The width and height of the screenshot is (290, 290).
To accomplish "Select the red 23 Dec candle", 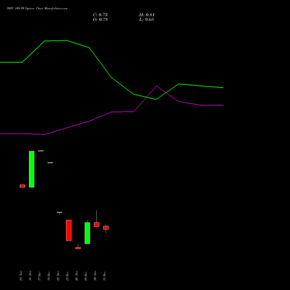I will click(x=69, y=230).
